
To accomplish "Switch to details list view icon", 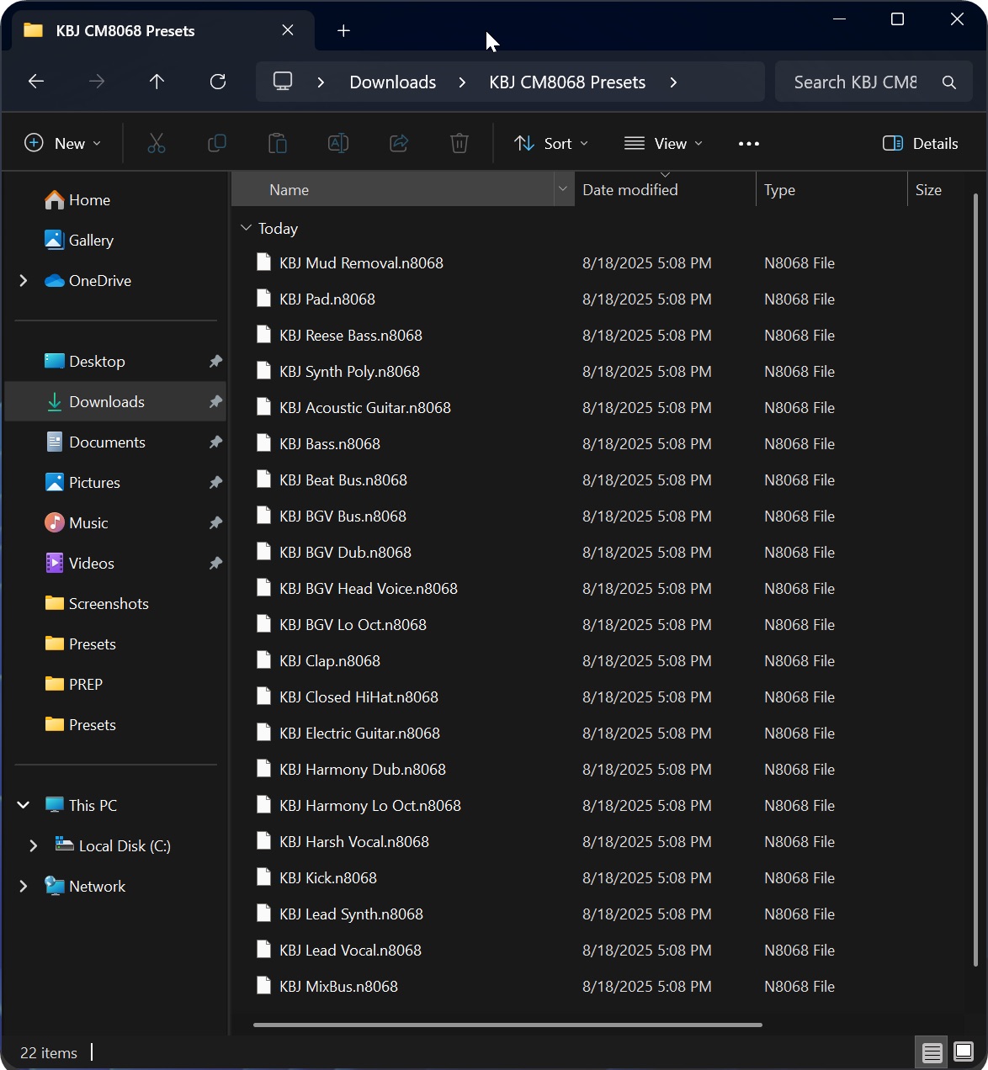I will point(932,1052).
